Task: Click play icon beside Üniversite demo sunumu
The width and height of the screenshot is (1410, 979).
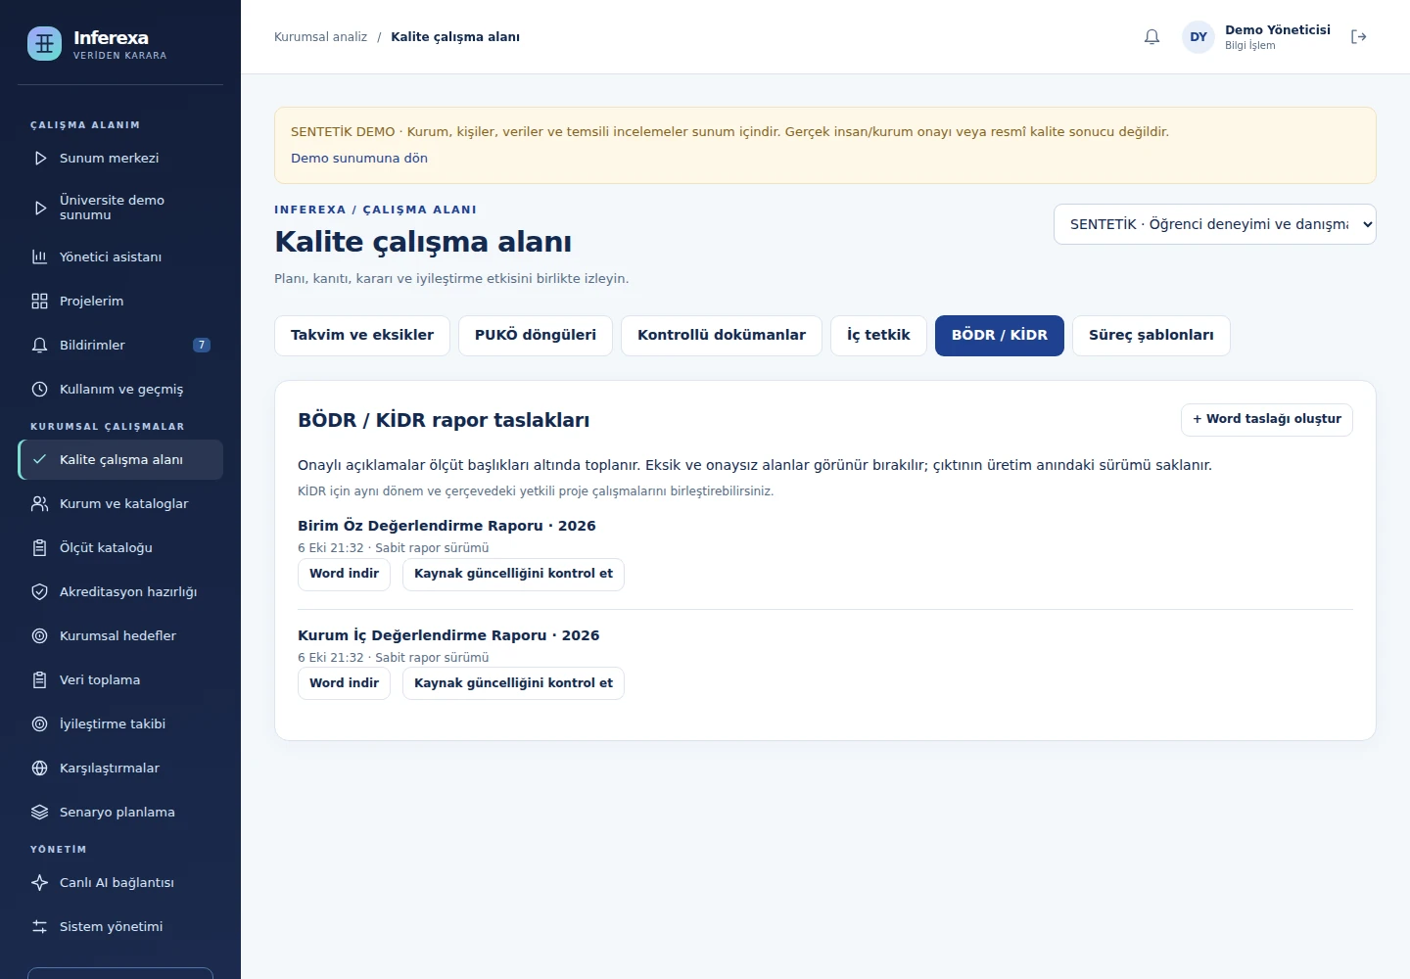Action: [x=40, y=208]
